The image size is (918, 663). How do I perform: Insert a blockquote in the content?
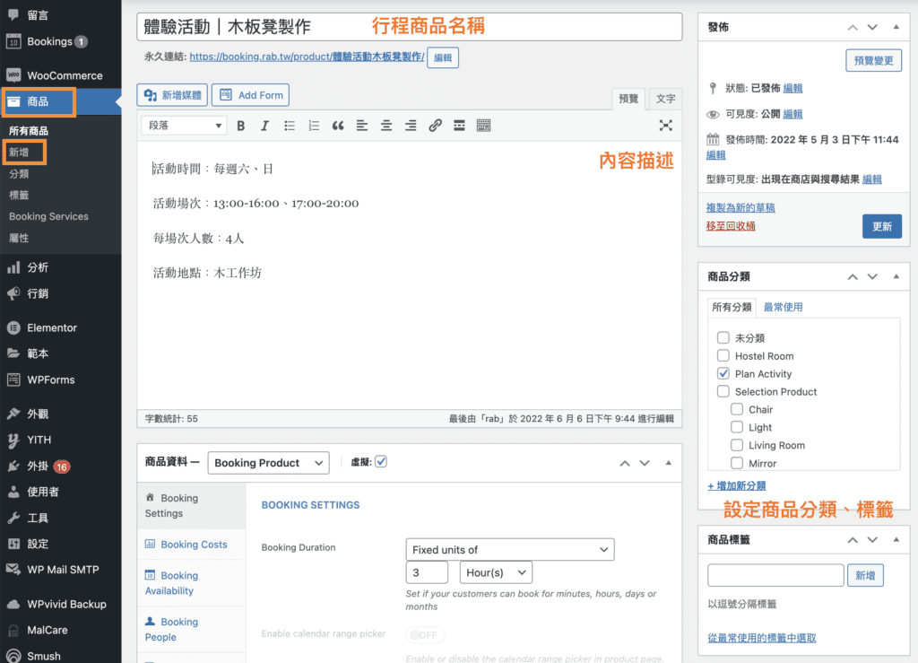[337, 125]
